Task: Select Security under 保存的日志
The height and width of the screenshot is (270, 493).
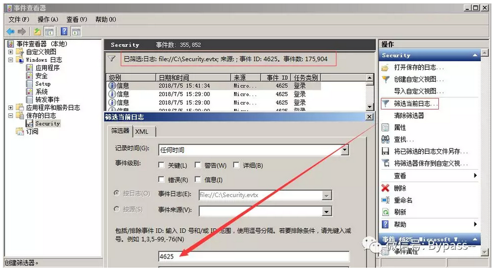Action: (x=47, y=123)
